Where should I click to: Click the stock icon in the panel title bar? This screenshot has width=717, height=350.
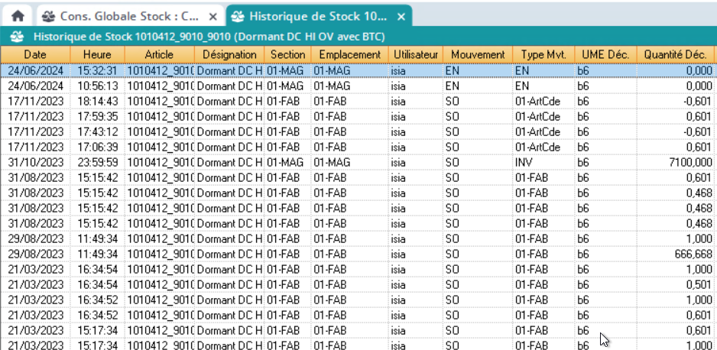click(x=18, y=36)
